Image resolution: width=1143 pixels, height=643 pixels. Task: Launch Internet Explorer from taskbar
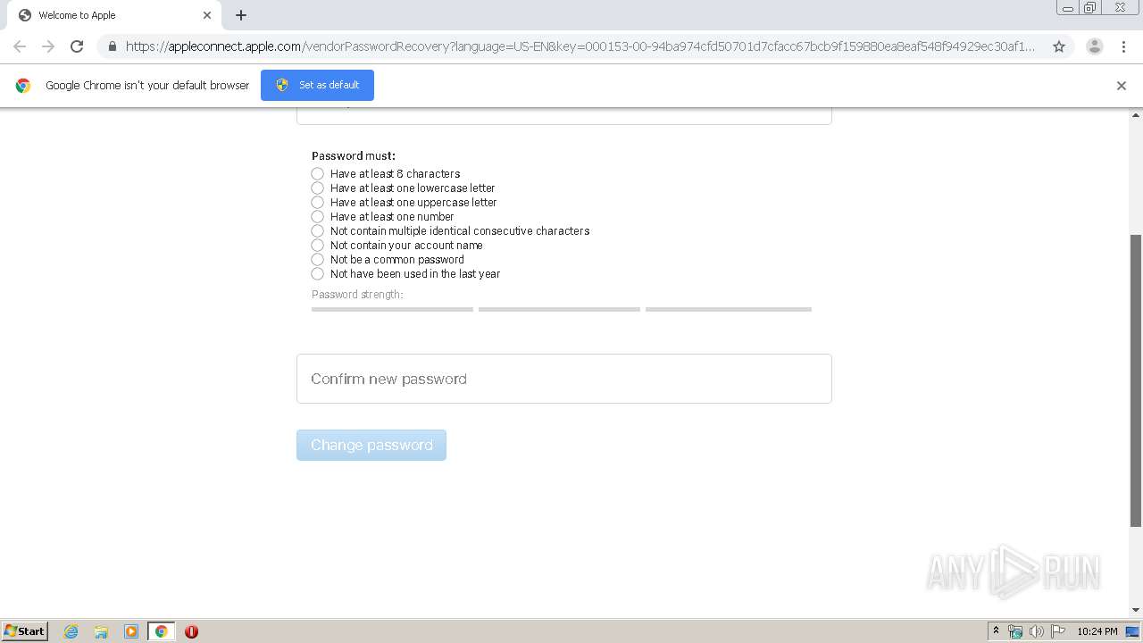click(x=71, y=631)
